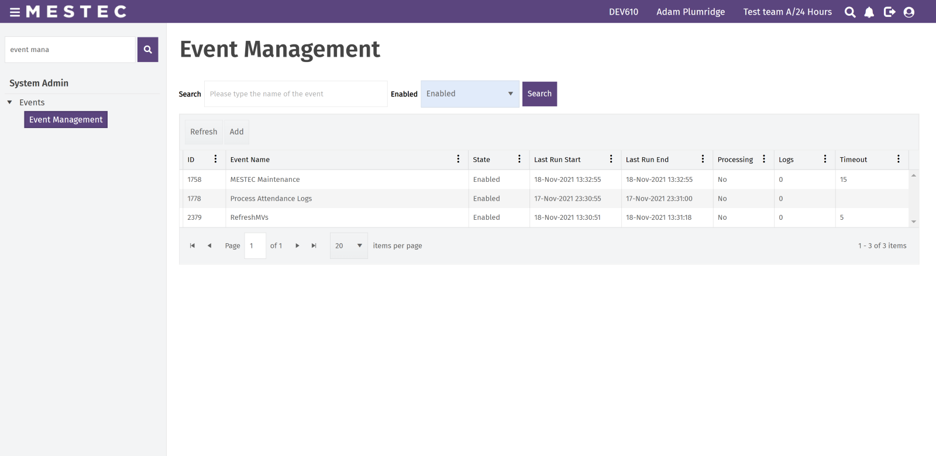Sort by State column header
The height and width of the screenshot is (456, 936).
481,160
